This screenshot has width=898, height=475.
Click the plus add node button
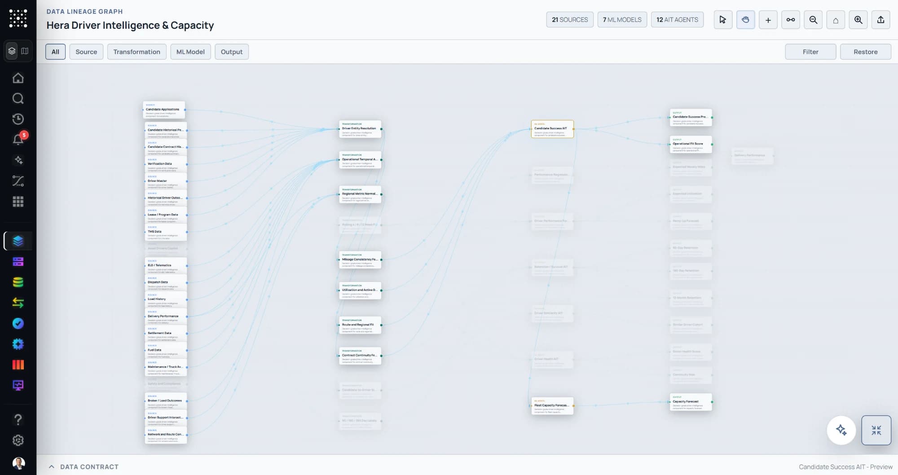(x=768, y=20)
